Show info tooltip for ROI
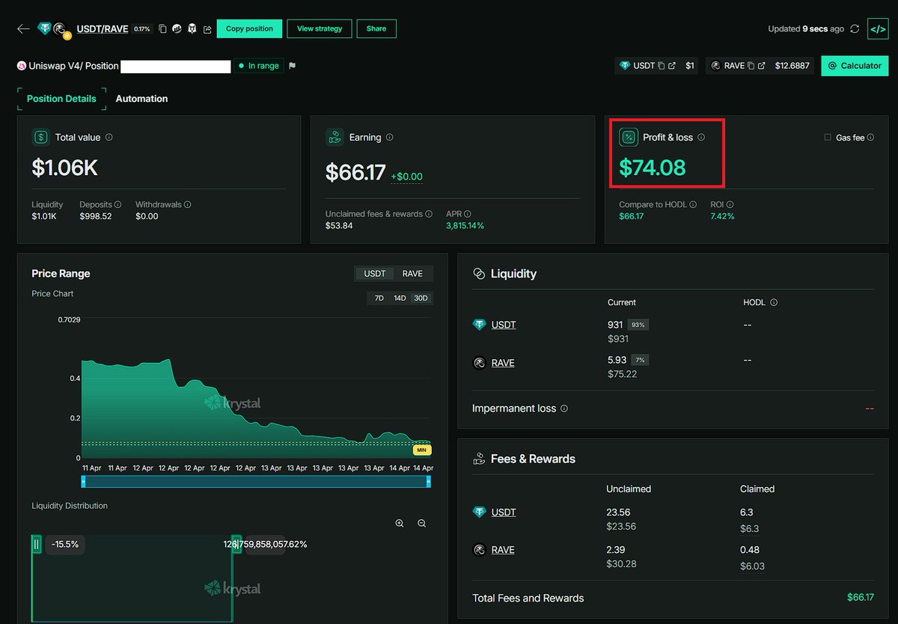This screenshot has height=624, width=898. click(730, 204)
